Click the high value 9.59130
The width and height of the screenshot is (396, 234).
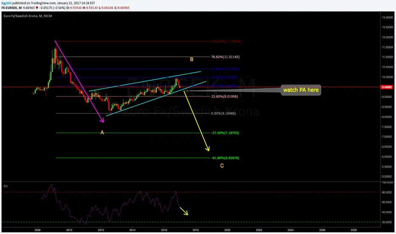point(92,8)
